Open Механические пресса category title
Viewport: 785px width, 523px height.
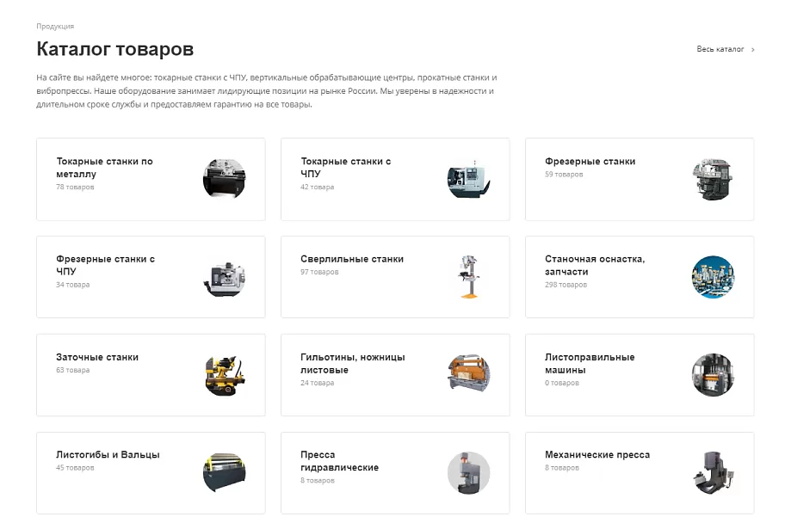[597, 454]
